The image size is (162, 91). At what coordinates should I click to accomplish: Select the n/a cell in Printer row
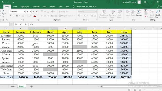(x=35, y=43)
